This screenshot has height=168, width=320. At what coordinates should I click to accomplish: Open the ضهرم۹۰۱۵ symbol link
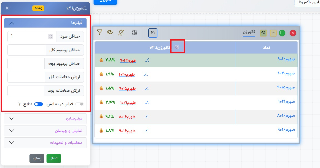tap(286, 88)
